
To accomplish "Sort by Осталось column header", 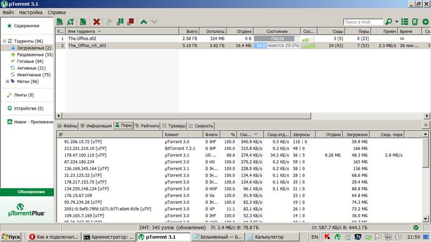I will coord(213,32).
